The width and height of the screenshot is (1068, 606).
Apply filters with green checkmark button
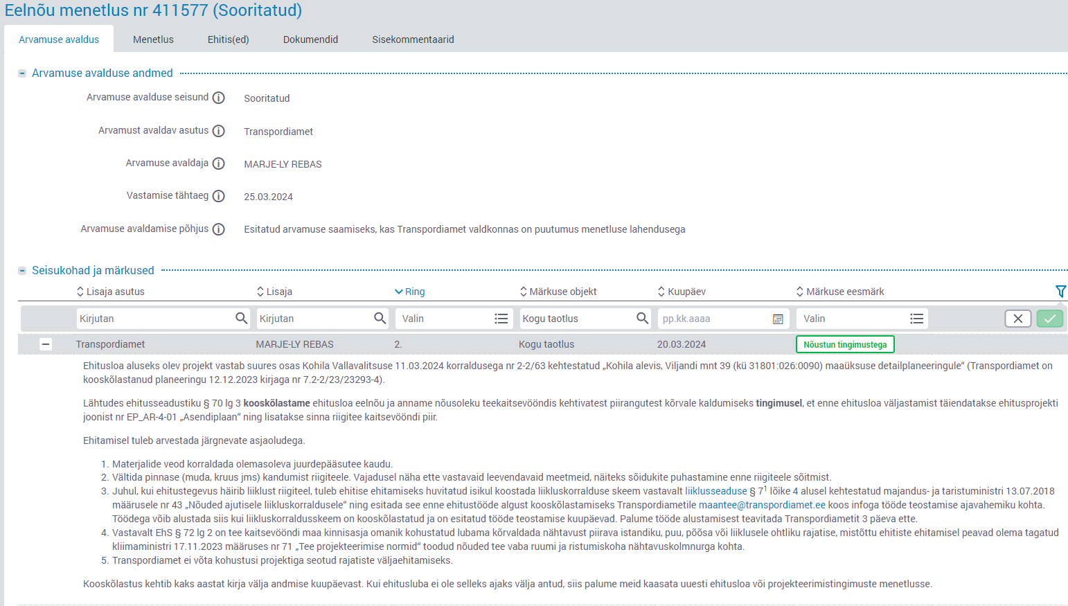pyautogui.click(x=1049, y=319)
